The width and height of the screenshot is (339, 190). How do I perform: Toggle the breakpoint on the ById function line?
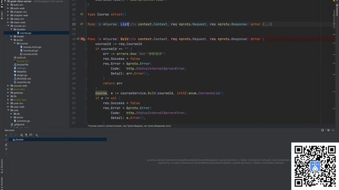tap(83, 39)
